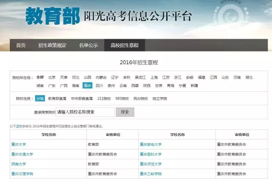Click the circular sunshine platform logo
The width and height of the screenshot is (272, 179).
tap(231, 16)
